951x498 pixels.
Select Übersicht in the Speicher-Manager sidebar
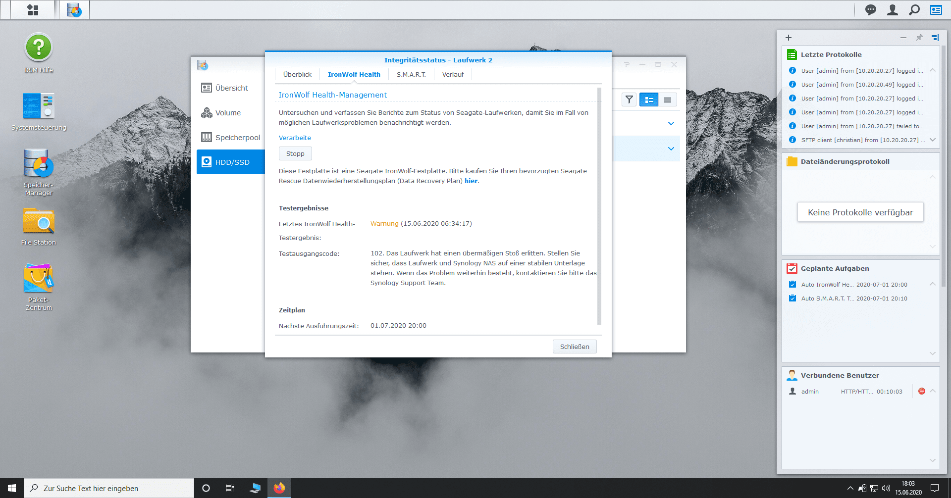[x=231, y=88]
